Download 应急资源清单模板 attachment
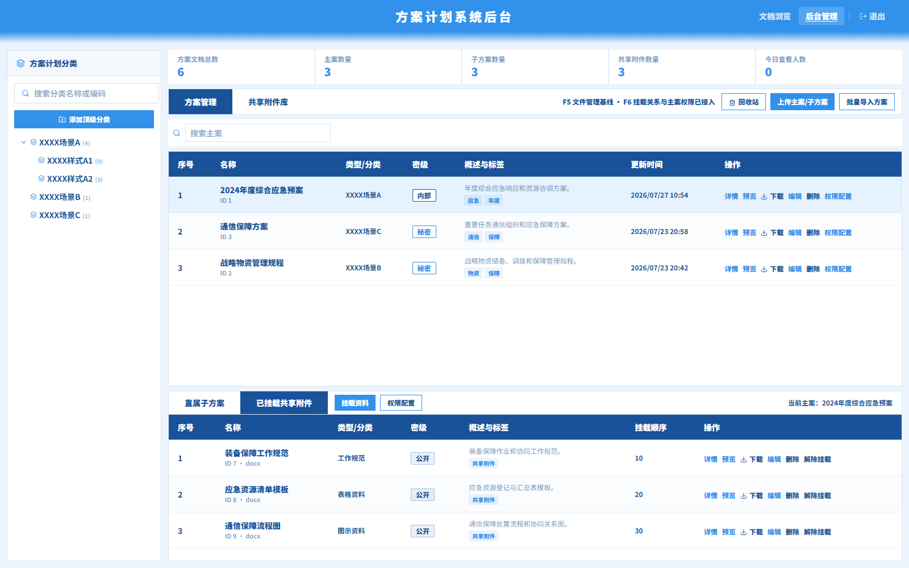Image resolution: width=909 pixels, height=568 pixels. pos(752,496)
